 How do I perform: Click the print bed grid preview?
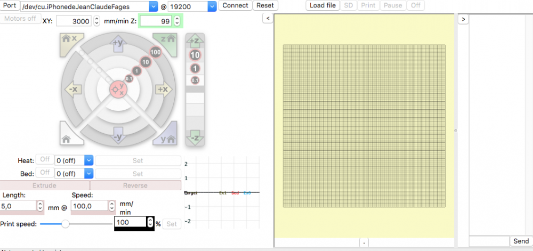point(364,126)
